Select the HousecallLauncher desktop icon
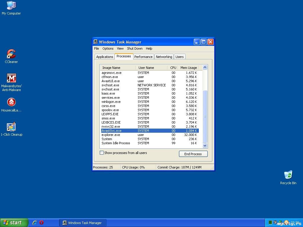303x227 pixels. click(11, 105)
